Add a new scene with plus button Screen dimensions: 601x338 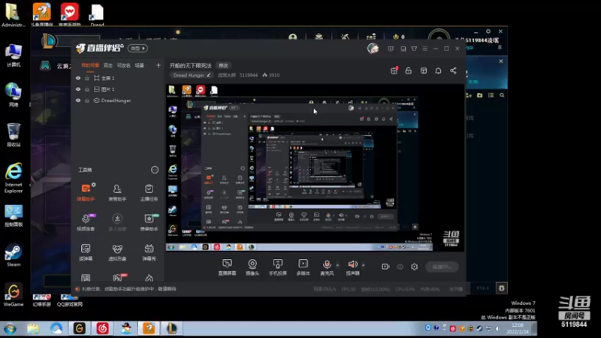[x=159, y=65]
